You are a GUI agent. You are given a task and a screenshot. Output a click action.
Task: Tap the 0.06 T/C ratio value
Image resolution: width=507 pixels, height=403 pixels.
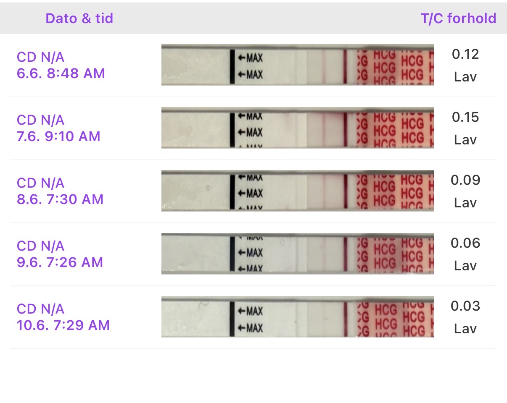(x=465, y=243)
